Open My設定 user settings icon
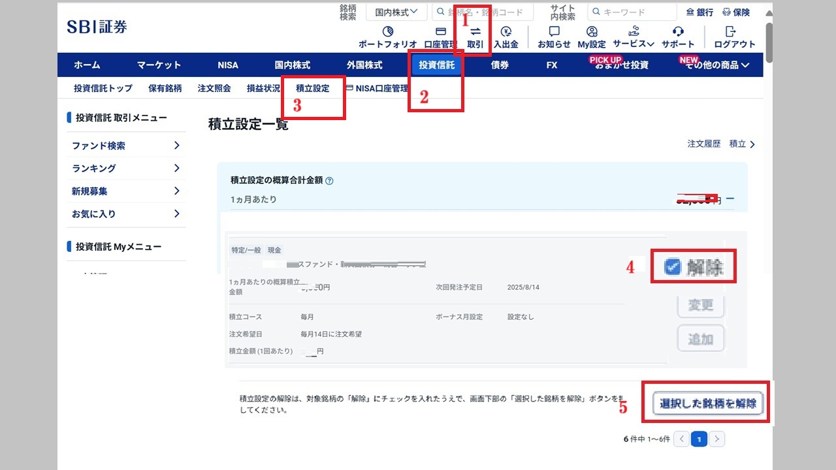 (592, 32)
